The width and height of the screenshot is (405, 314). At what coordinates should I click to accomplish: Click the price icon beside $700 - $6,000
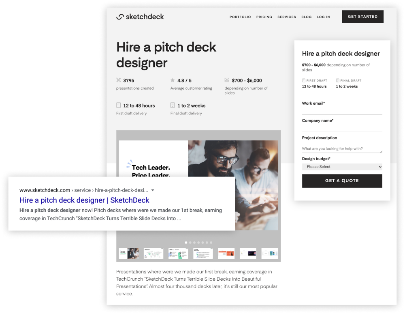[x=227, y=80]
